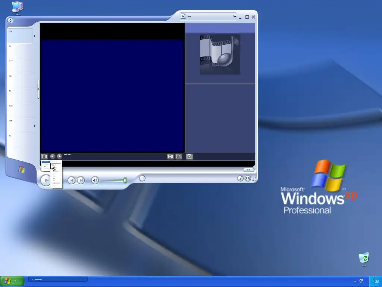Select the next visualization arrow
This screenshot has height=287, width=382.
coord(59,156)
